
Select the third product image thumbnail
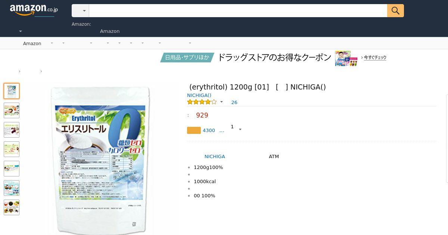pos(12,130)
